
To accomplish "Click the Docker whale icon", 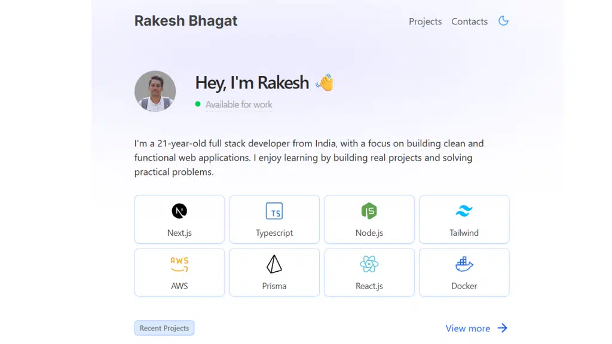I will click(464, 264).
